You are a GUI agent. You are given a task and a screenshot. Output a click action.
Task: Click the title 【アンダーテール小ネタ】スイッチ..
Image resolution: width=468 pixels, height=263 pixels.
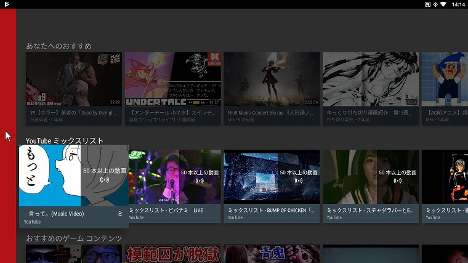pyautogui.click(x=172, y=113)
